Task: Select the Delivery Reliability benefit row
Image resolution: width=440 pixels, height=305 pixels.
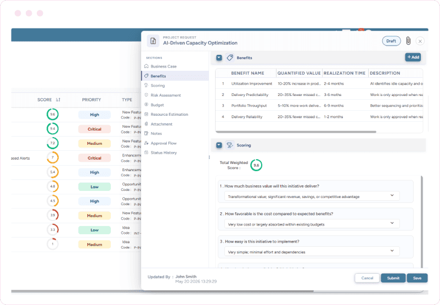Action: [319, 117]
